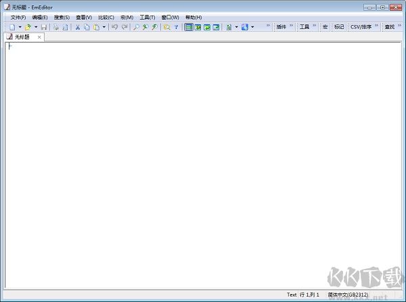Click the blue Filter funnel icon
This screenshot has width=406, height=302.
(x=177, y=27)
